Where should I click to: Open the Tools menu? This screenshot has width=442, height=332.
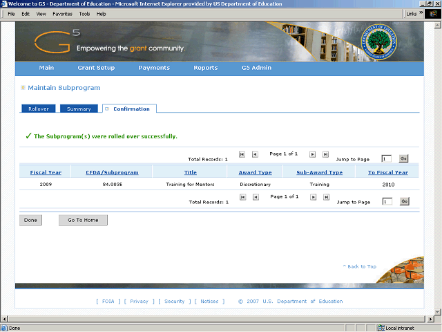(84, 14)
